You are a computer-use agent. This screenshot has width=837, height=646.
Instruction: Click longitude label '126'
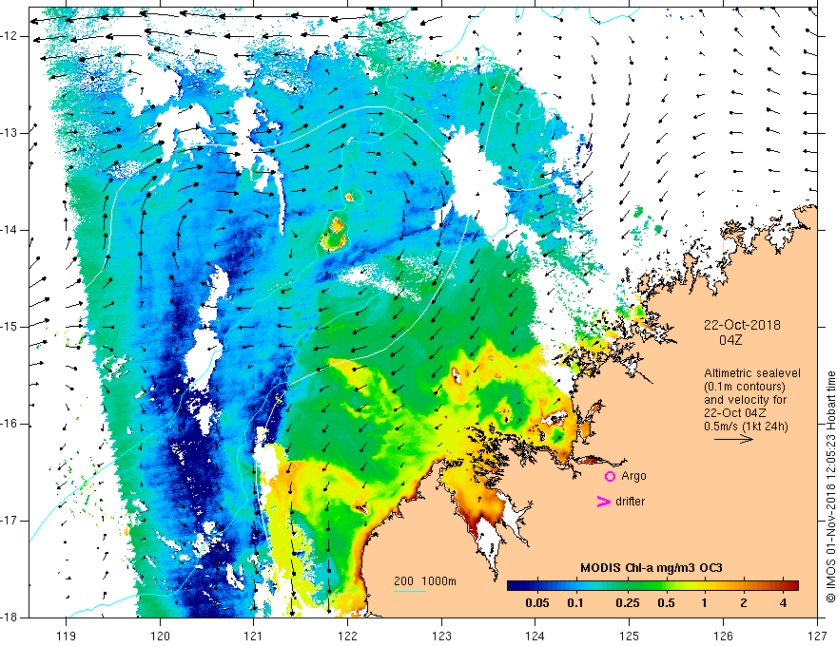723,636
